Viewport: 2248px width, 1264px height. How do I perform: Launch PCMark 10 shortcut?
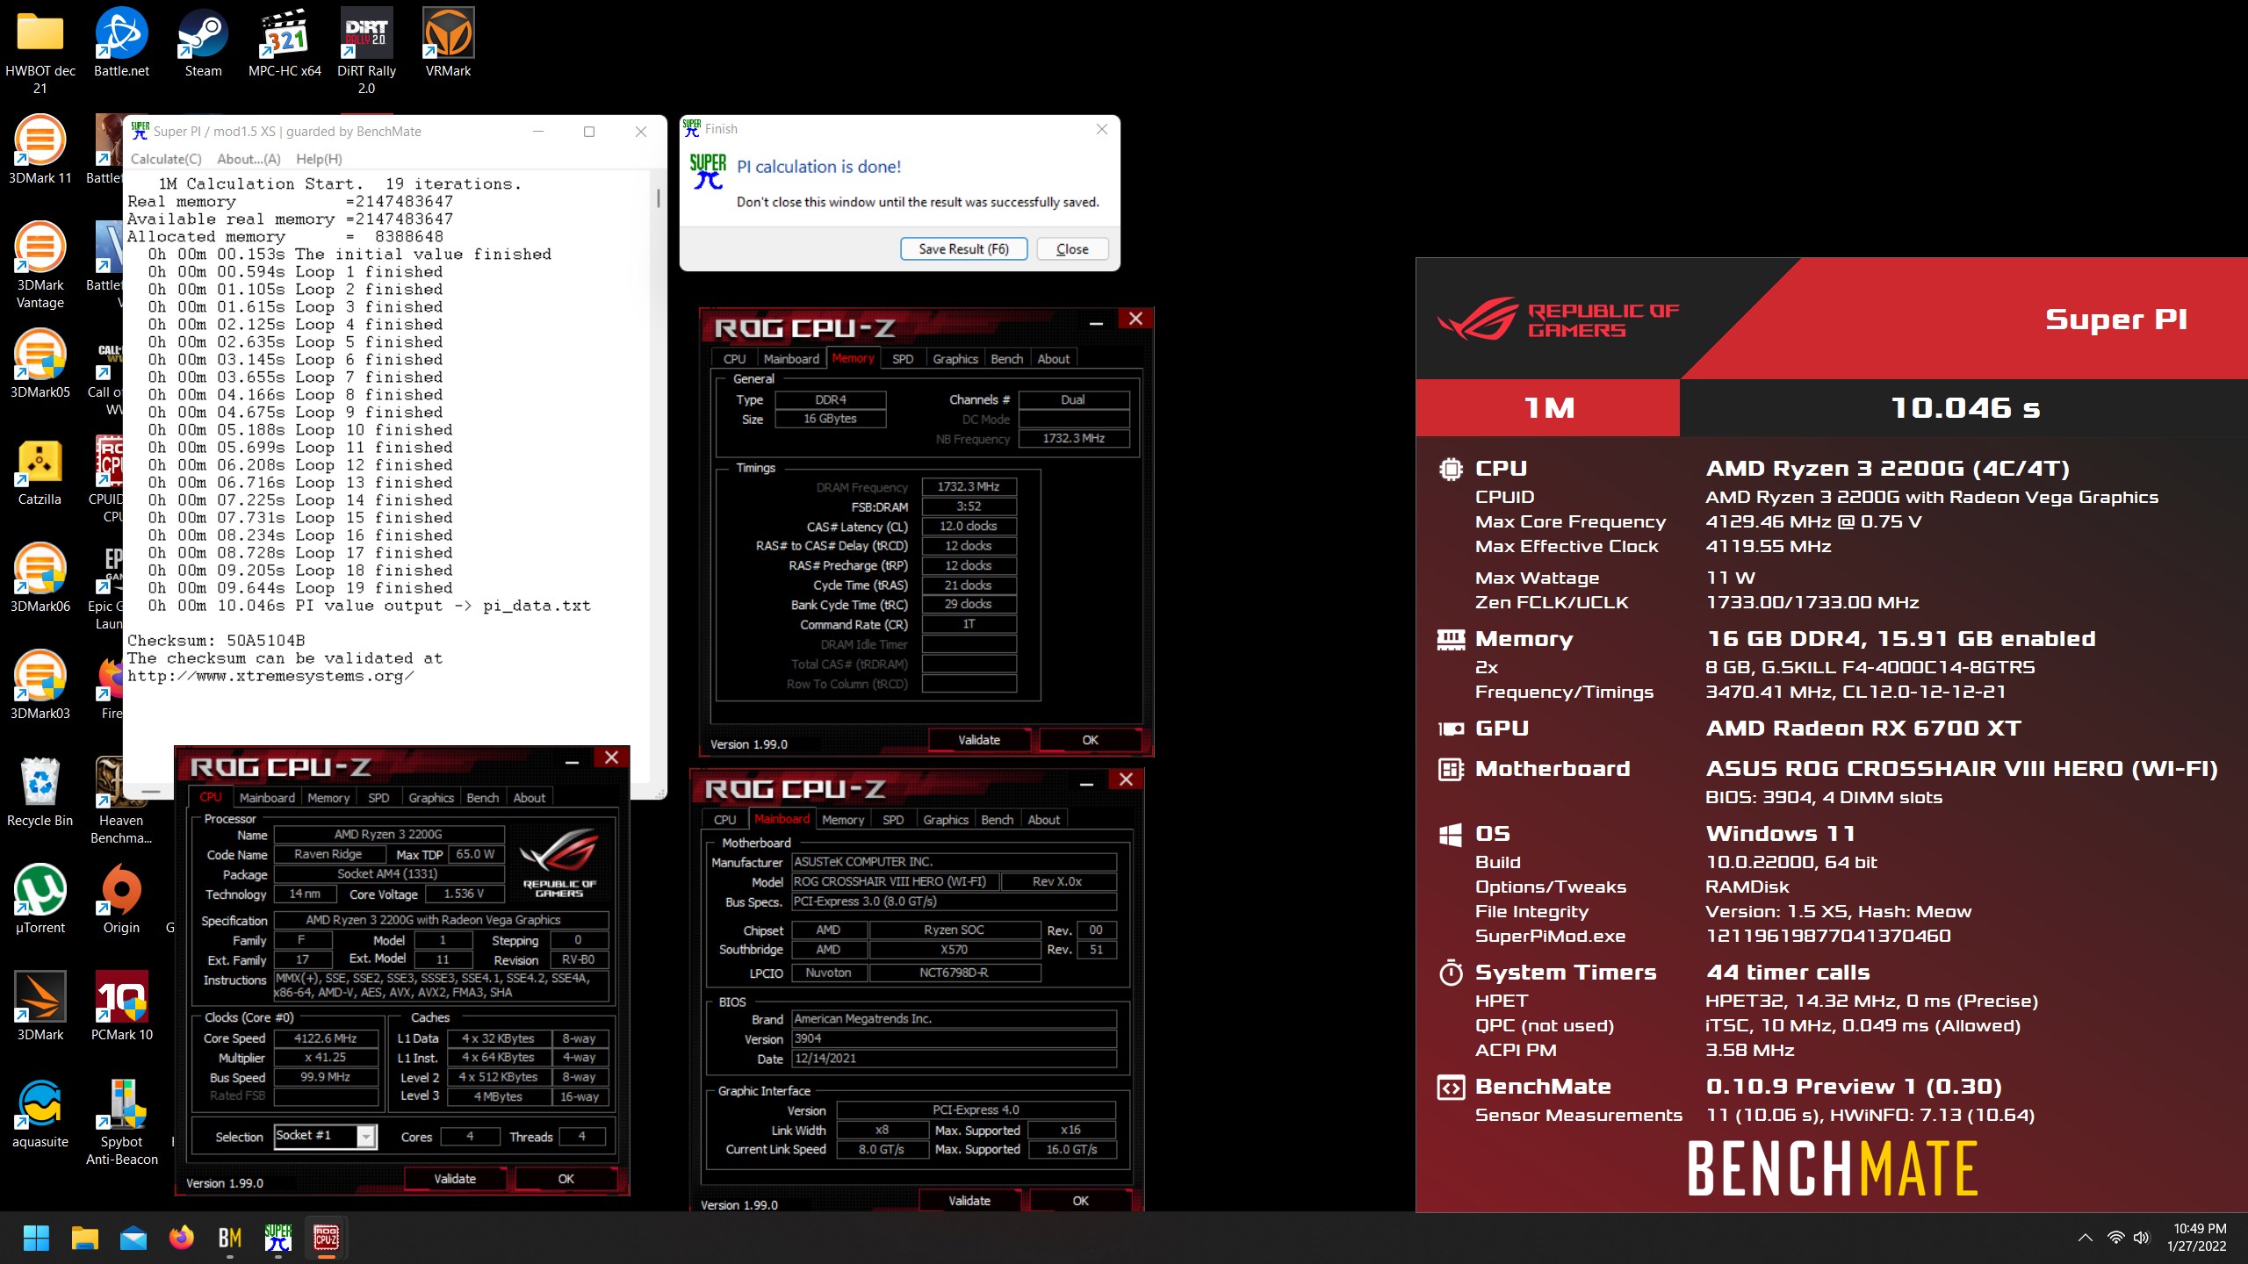tap(121, 1007)
